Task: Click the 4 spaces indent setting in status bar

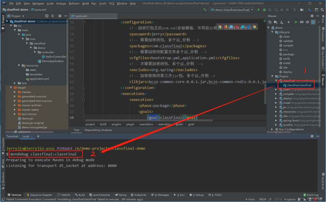Action: (289, 199)
